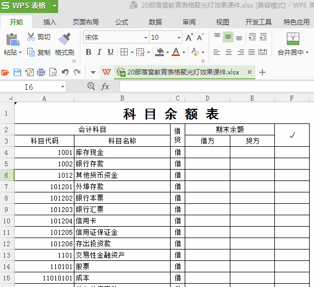The image size is (314, 287).
Task: Open the 审阅 tab
Action: (x=189, y=22)
